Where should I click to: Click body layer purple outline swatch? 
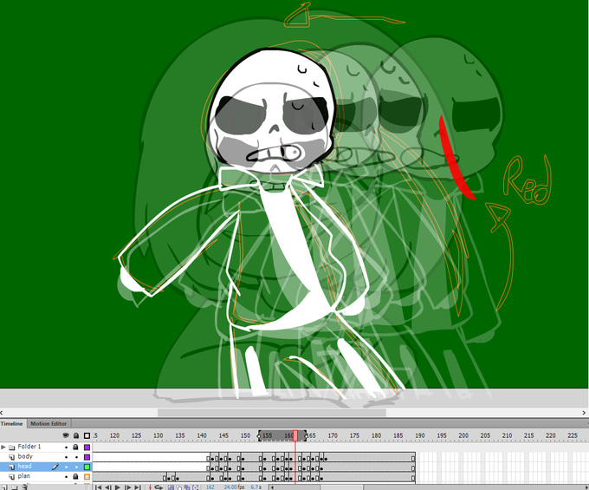point(87,457)
